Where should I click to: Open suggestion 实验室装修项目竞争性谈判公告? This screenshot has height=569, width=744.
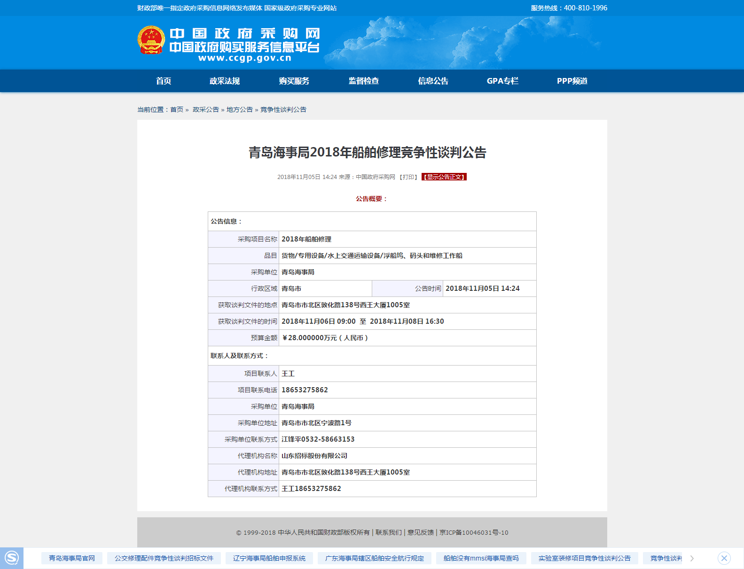click(x=585, y=558)
